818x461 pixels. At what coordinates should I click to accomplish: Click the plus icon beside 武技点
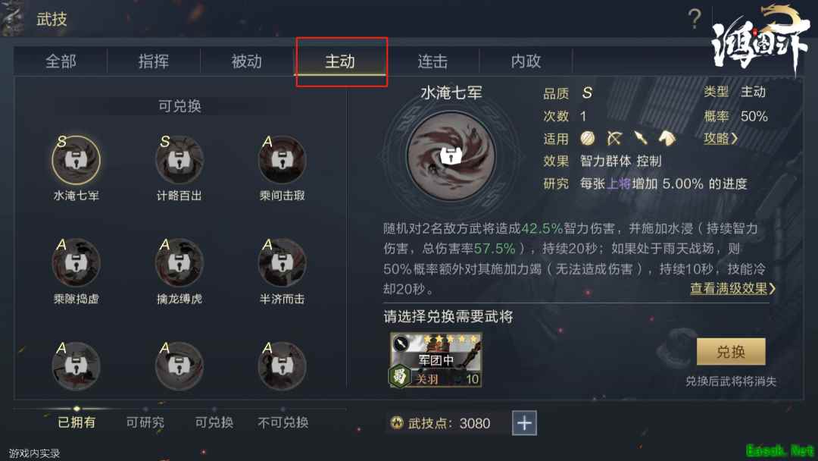(x=524, y=423)
